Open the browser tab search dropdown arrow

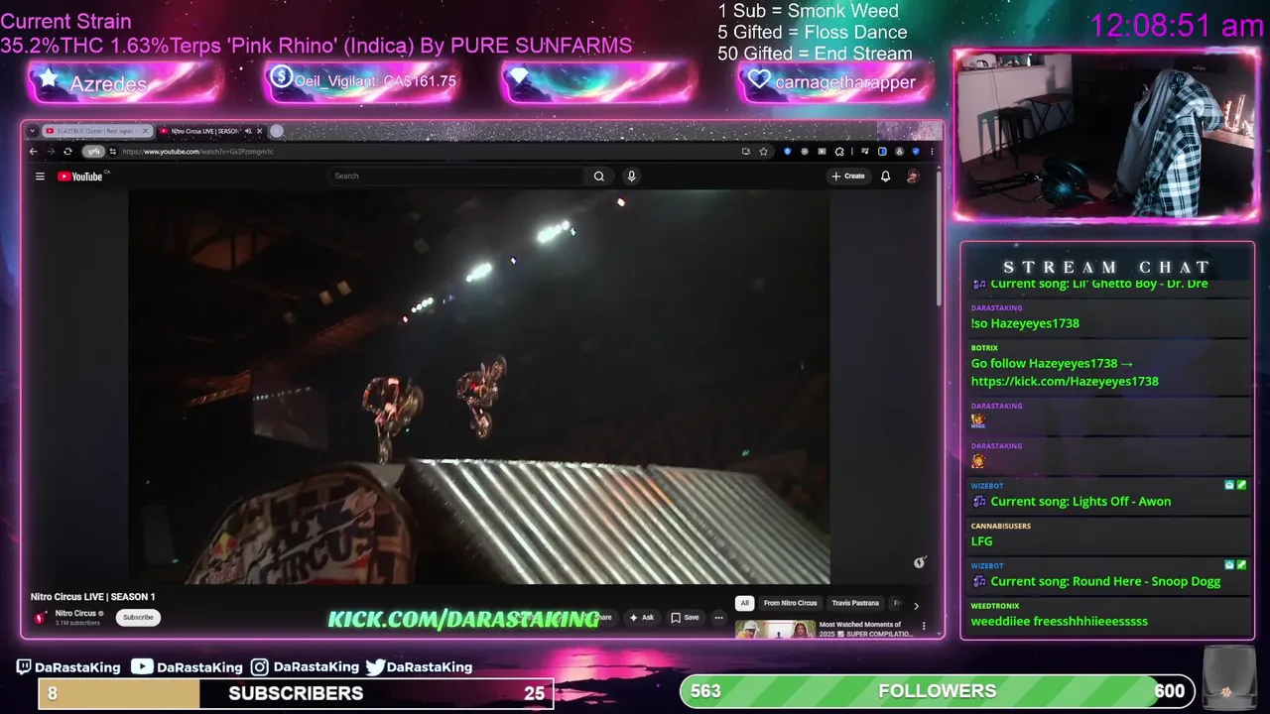point(33,131)
